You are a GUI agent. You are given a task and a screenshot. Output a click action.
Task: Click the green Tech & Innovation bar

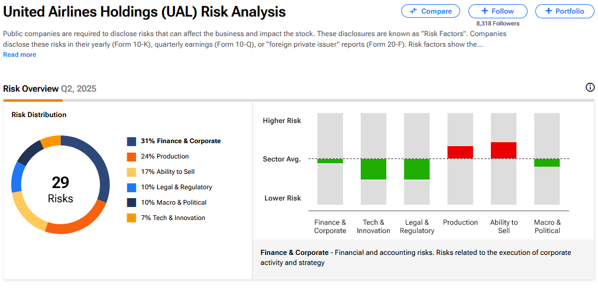point(373,169)
